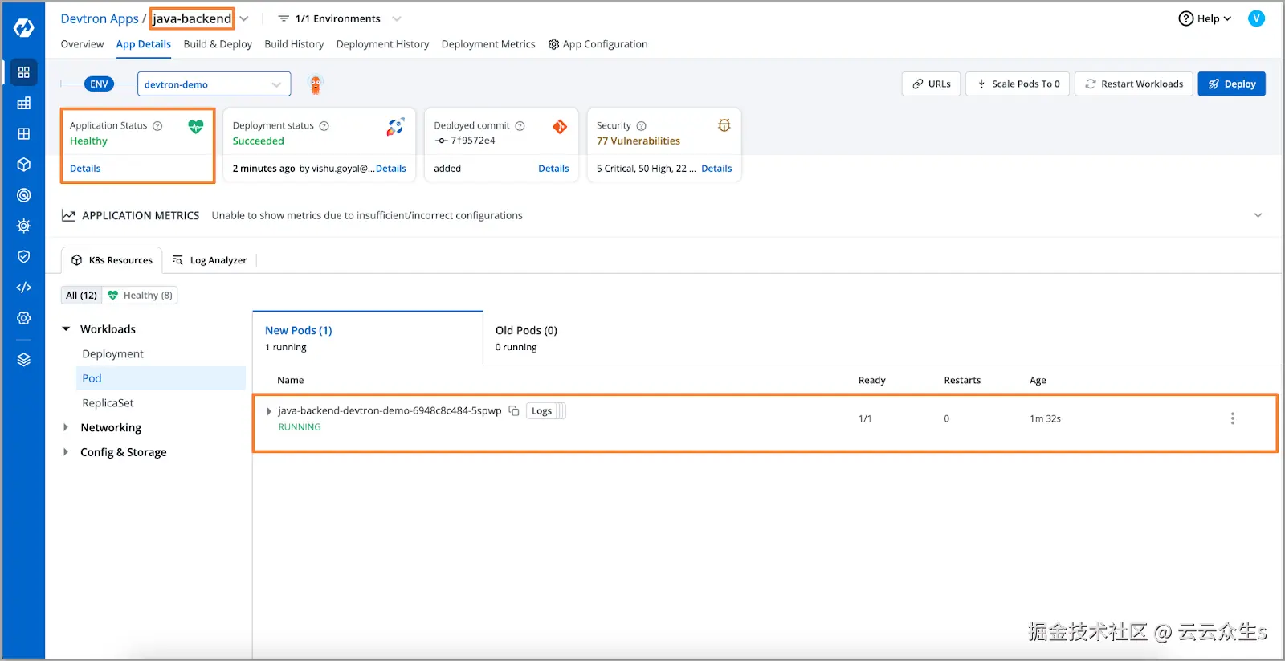The width and height of the screenshot is (1285, 661).
Task: Switch to the Build History tab
Action: tap(294, 44)
